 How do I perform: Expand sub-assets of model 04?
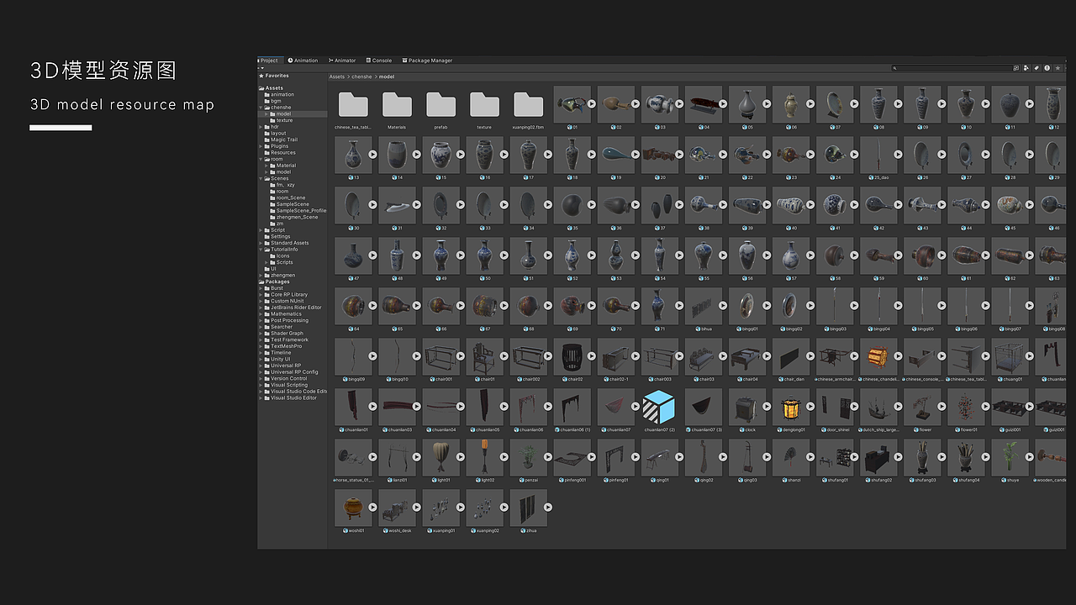(723, 104)
